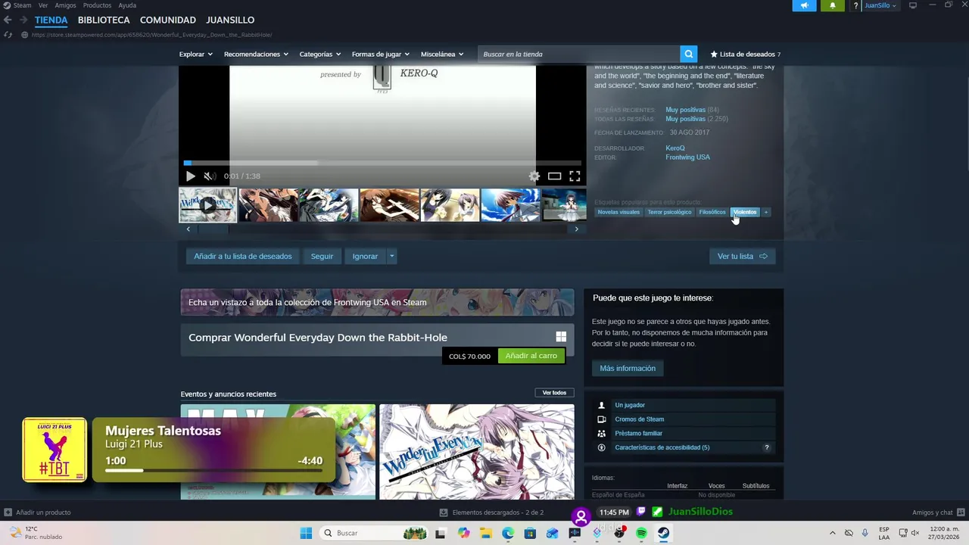Go forward with the right arrow
This screenshot has width=969, height=545.
point(23,20)
